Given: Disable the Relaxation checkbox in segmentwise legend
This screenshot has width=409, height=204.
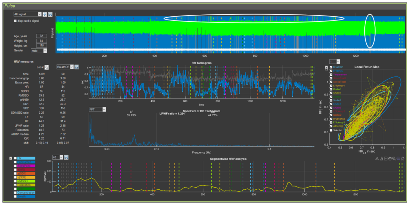Looking at the screenshot, I should (15, 185).
